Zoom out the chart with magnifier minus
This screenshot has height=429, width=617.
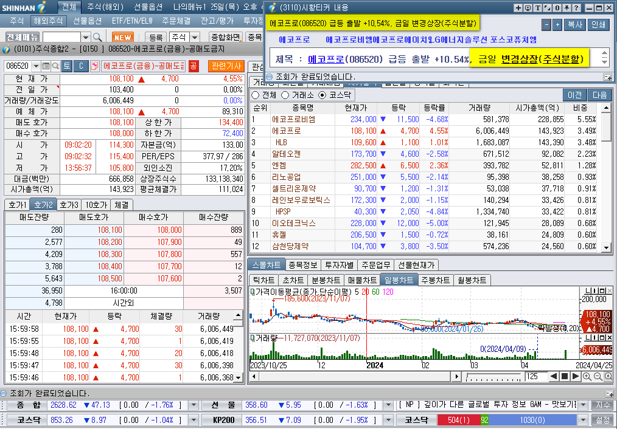point(598,377)
